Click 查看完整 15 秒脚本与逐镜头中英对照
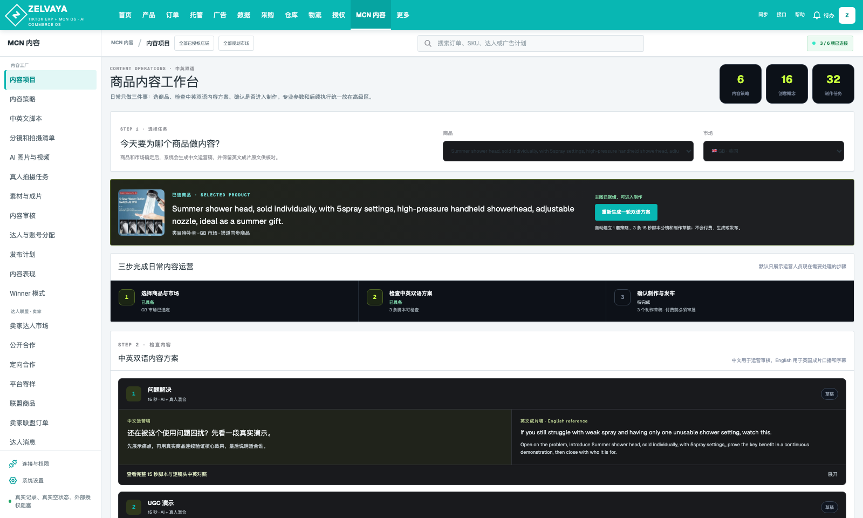This screenshot has width=863, height=518. 167,474
